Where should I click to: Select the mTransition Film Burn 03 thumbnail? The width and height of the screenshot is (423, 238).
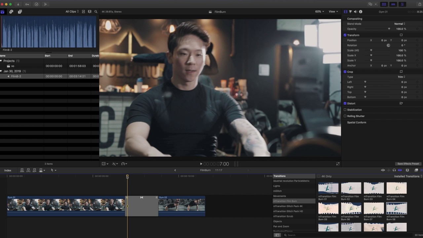[x=373, y=188]
